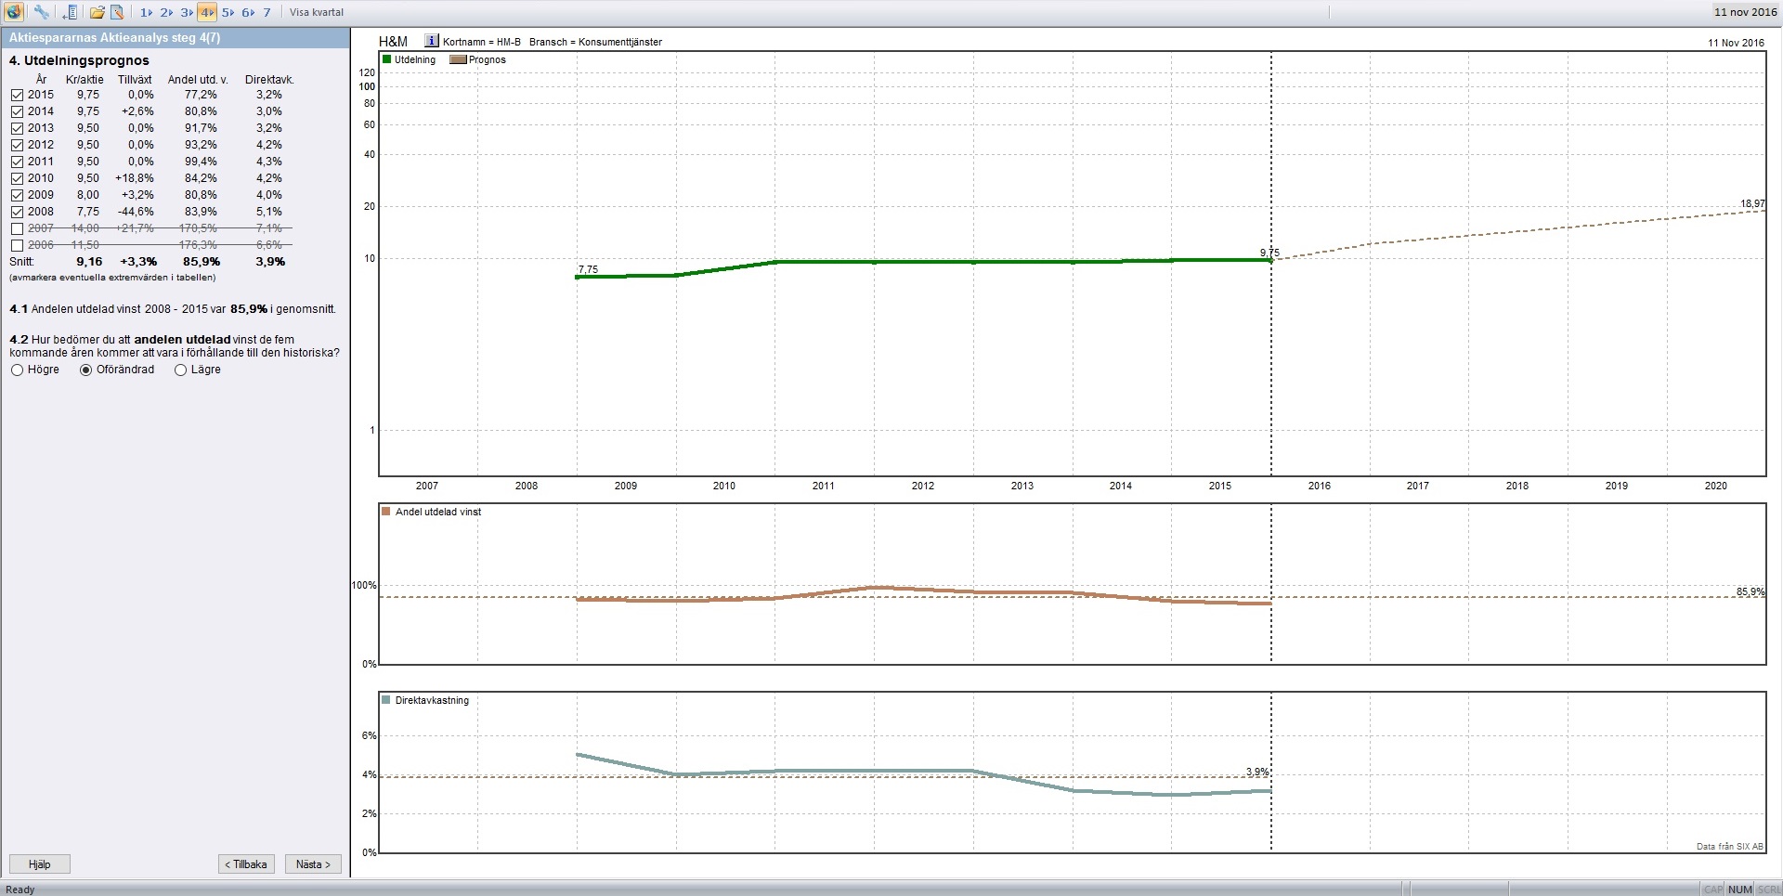Viewport: 1783px width, 896px height.
Task: Select the Högre radio button
Action: click(17, 370)
